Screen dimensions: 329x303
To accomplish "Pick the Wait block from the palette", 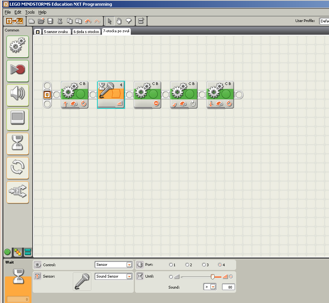I will 17,144.
